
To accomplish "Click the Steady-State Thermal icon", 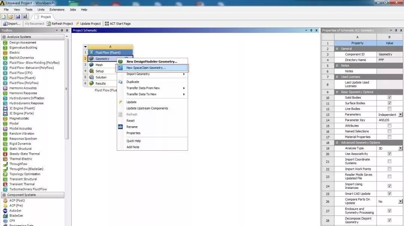I will pyautogui.click(x=5, y=154).
